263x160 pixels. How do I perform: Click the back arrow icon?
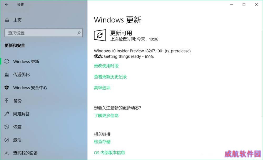[x=7, y=4]
